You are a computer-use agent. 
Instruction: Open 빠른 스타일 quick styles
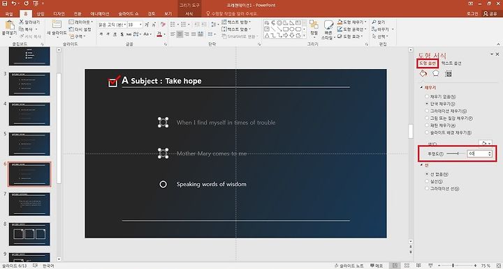point(328,30)
